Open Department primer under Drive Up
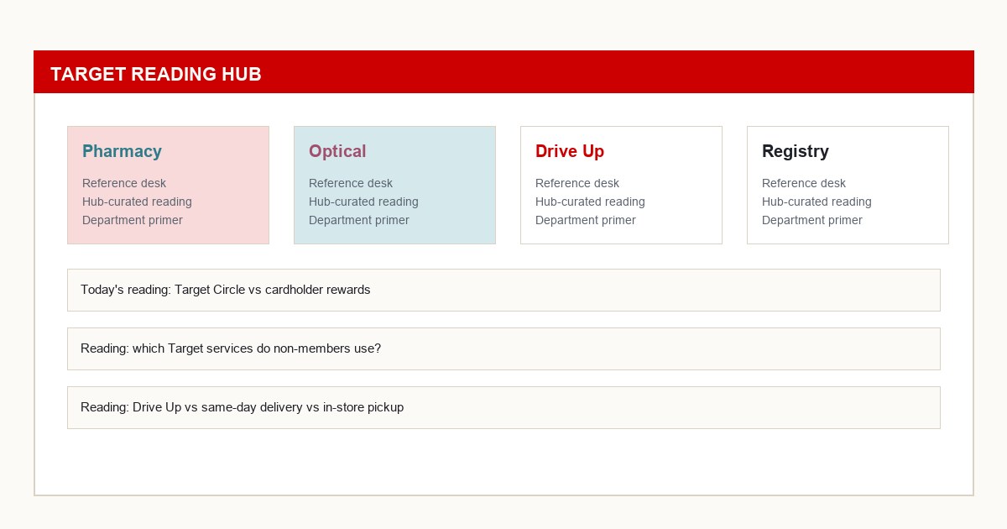Screen dimensions: 1007x529 [x=585, y=220]
